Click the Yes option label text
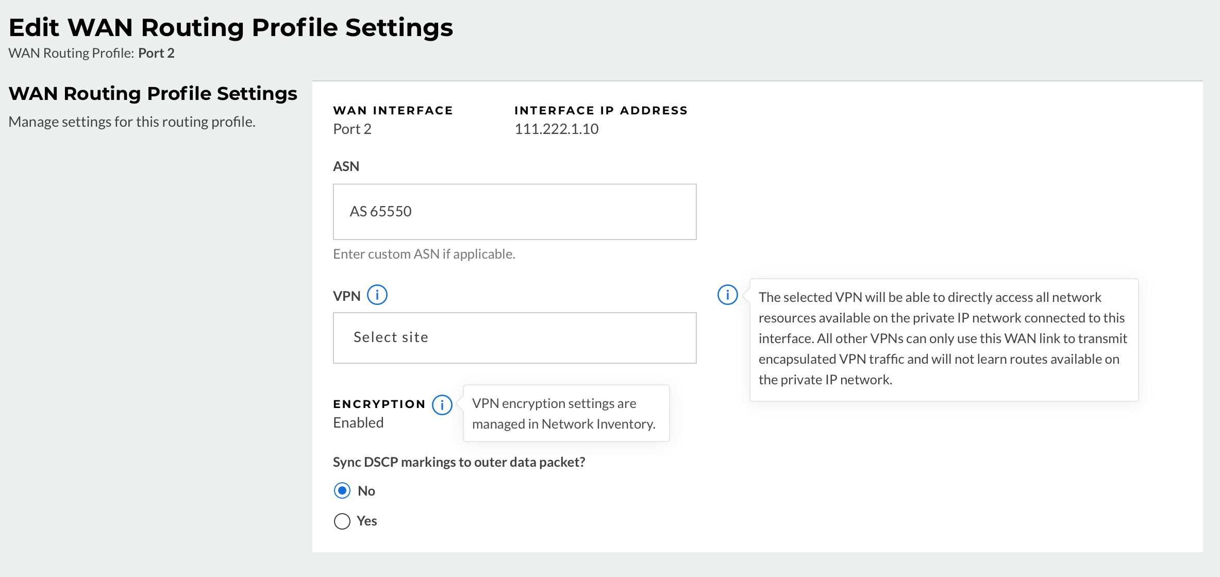Image resolution: width=1220 pixels, height=577 pixels. point(366,521)
